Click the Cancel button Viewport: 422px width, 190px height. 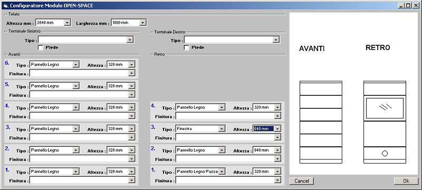(301, 181)
